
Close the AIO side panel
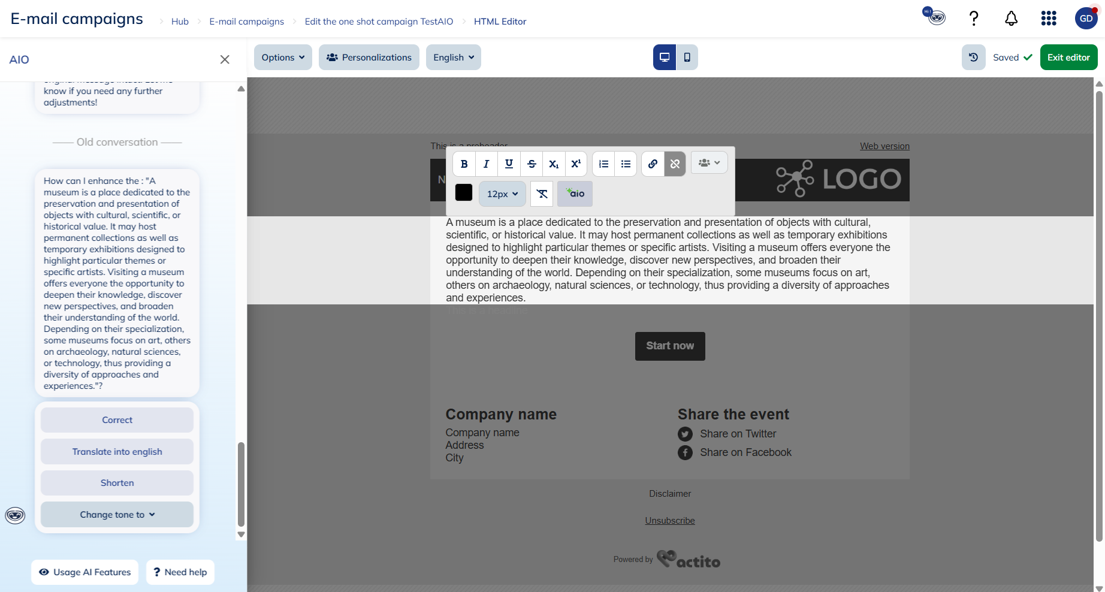pyautogui.click(x=225, y=59)
